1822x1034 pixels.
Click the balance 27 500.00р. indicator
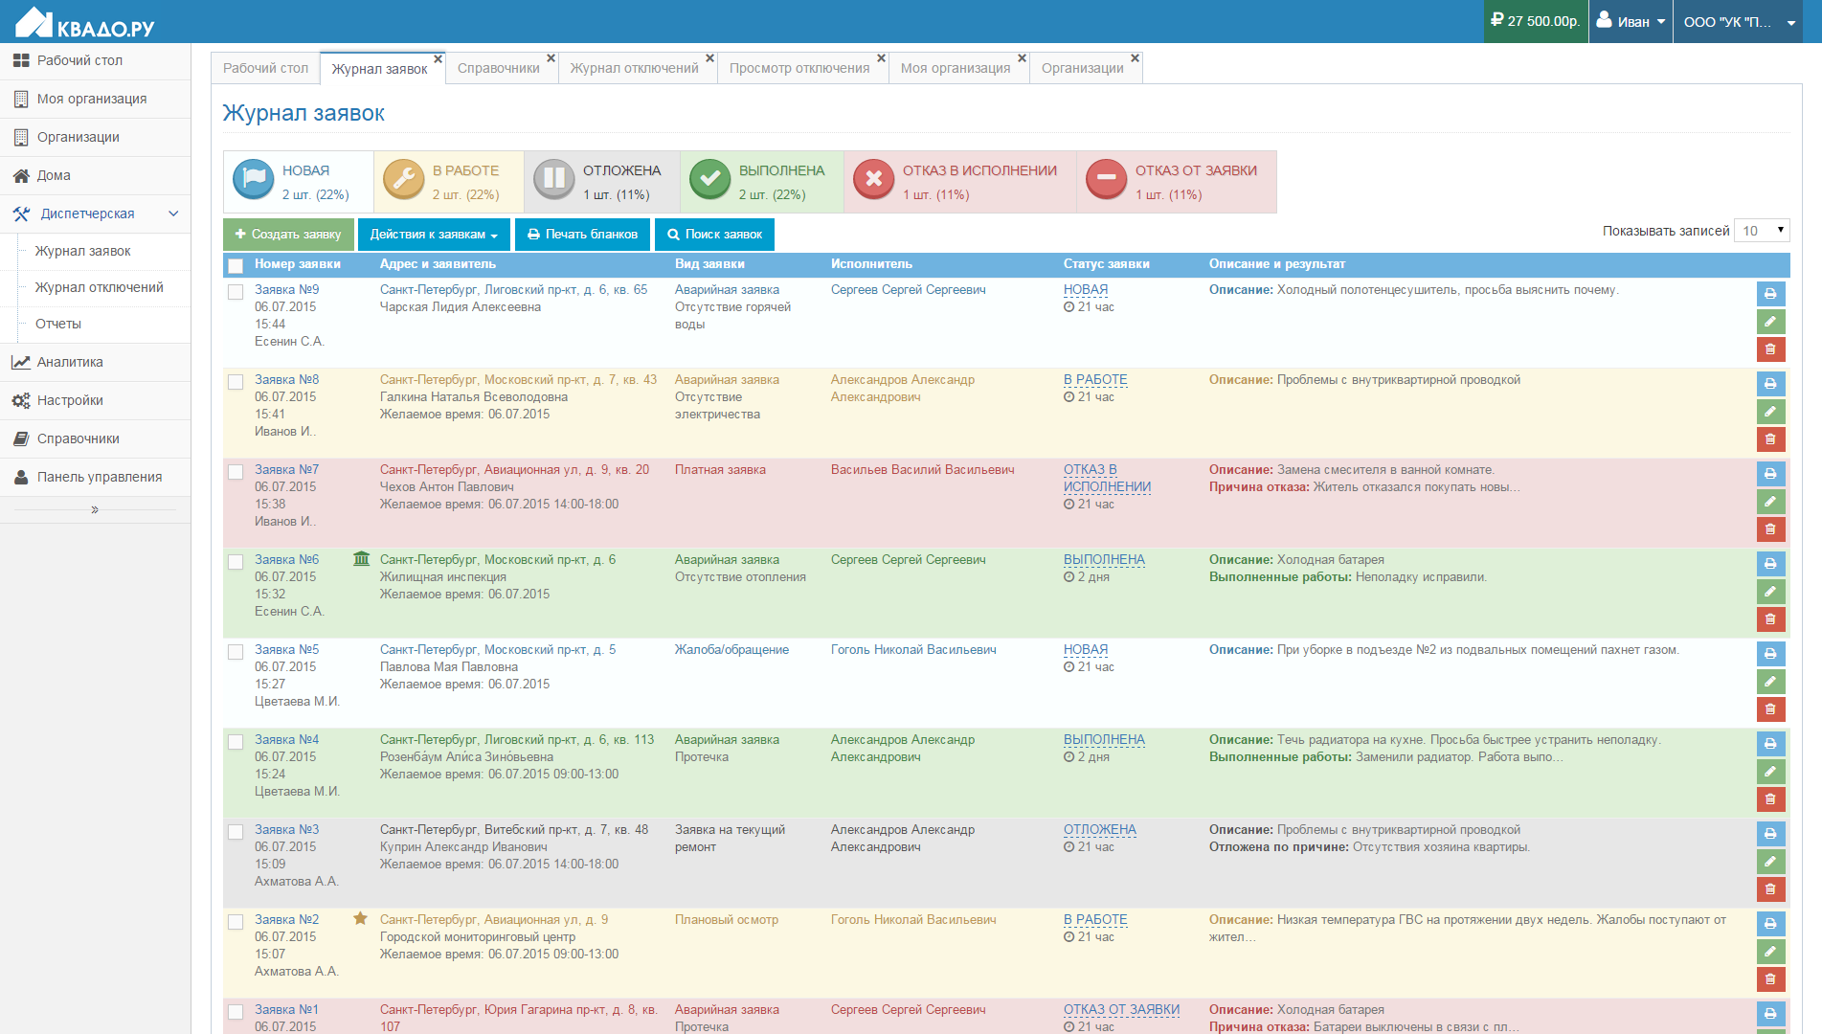1536,21
